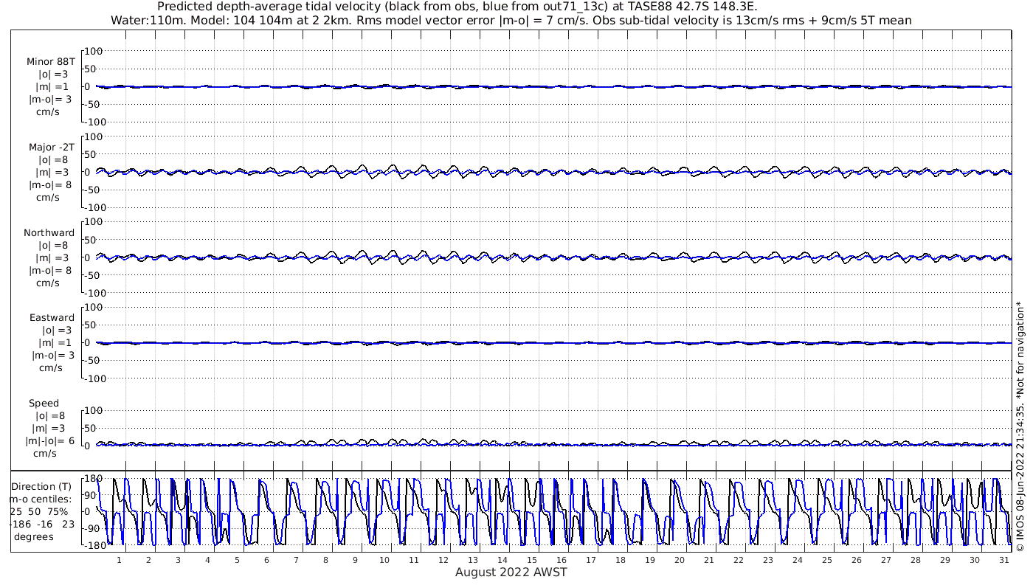The width and height of the screenshot is (1033, 588).
Task: Click the 100 tick of Speed panel
Action: 94,410
